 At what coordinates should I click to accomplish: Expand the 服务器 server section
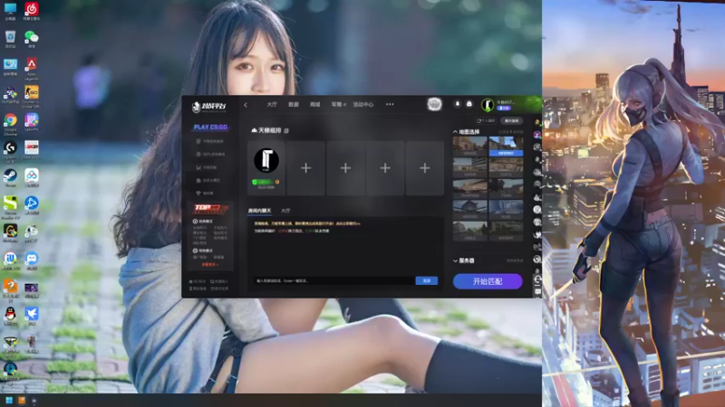(464, 260)
